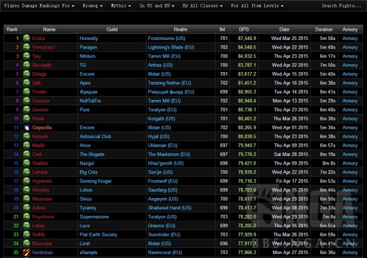Open Verdishax's Armory link

click(350, 253)
